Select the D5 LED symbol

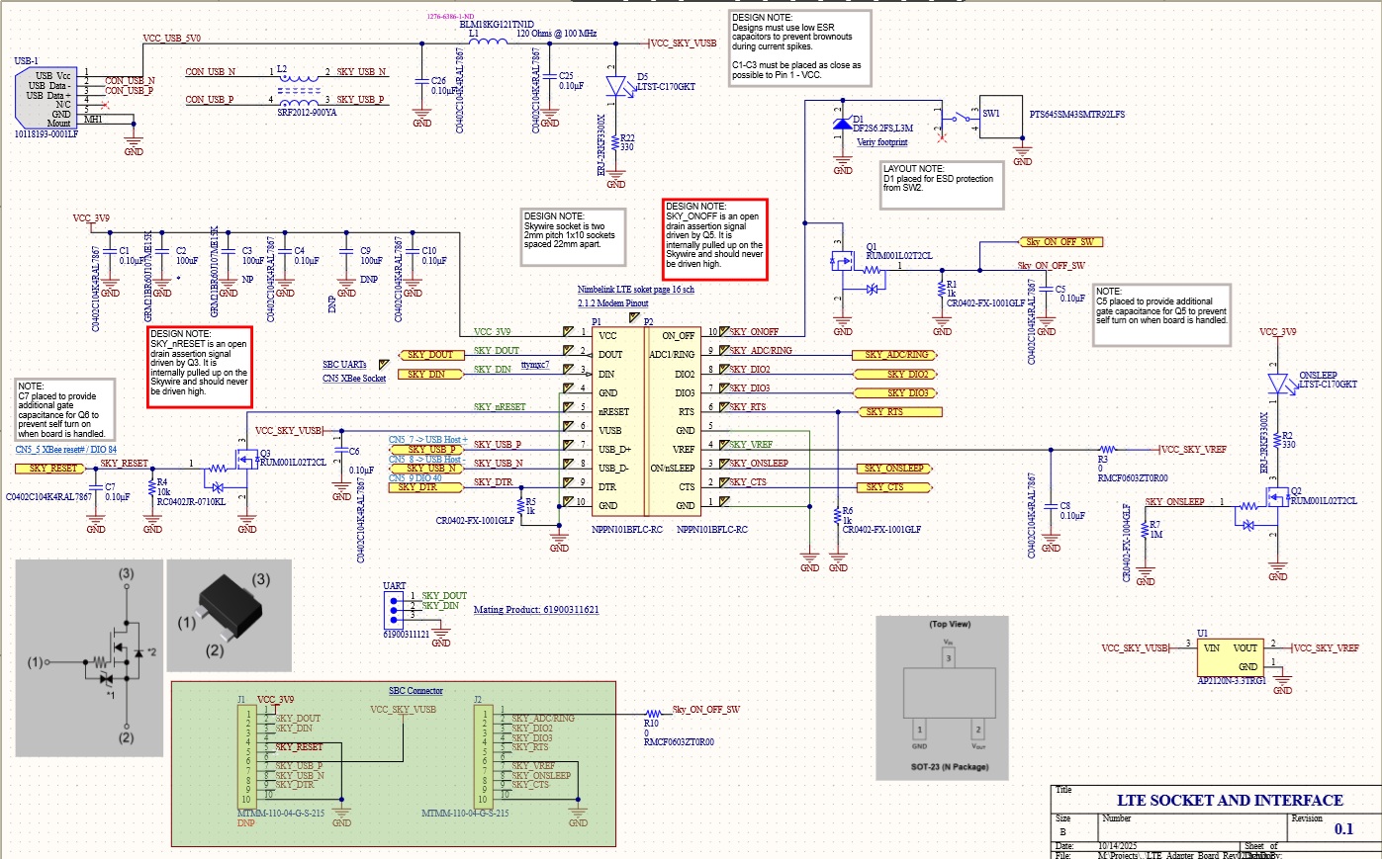tap(618, 87)
